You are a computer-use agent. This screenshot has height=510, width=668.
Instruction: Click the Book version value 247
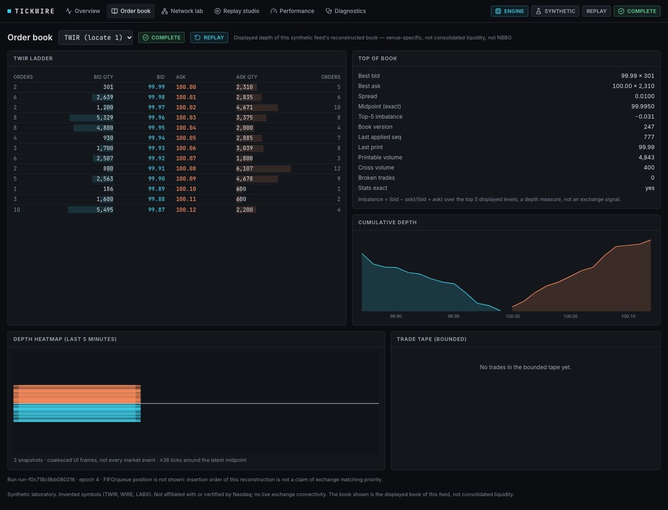pos(649,127)
